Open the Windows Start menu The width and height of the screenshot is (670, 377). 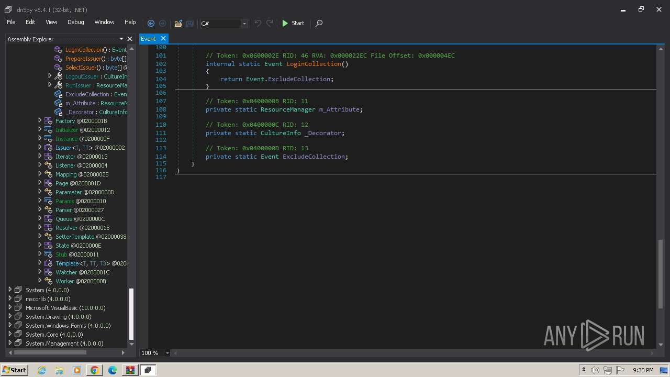pyautogui.click(x=14, y=370)
